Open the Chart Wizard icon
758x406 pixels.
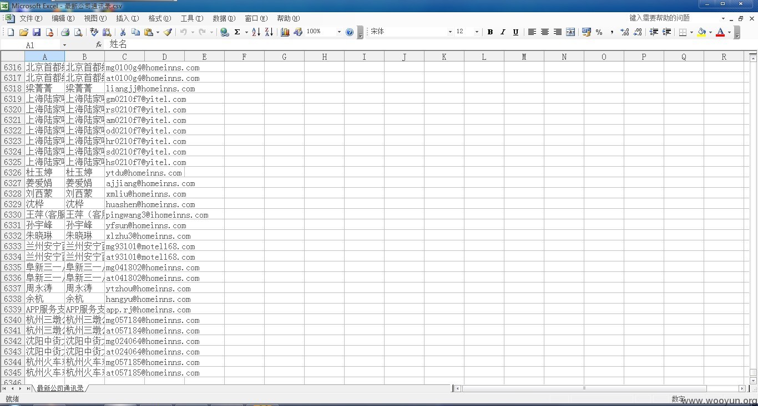pos(285,32)
